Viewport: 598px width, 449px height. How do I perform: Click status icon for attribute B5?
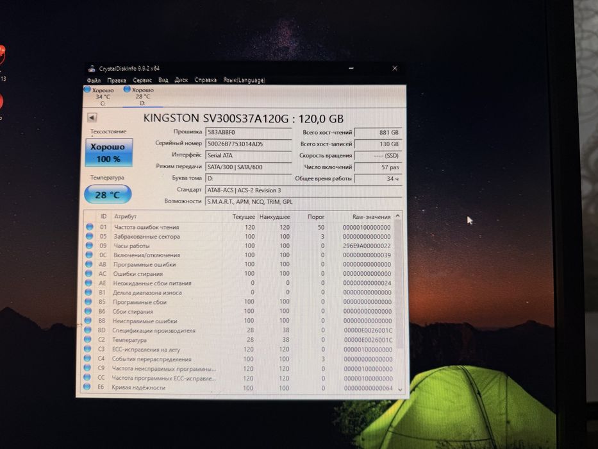88,301
